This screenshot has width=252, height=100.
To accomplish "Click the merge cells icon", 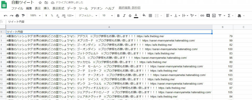I will click(156, 15).
